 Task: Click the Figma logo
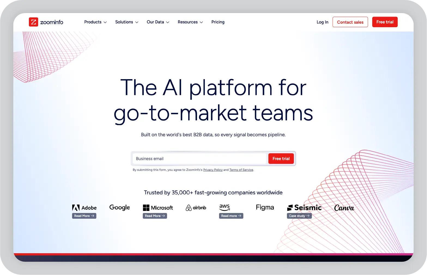(265, 208)
